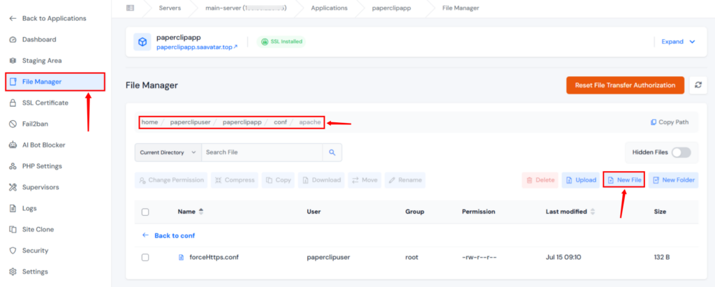Screen dimensions: 715x287
Task: Open Site Clone in the sidebar
Action: [31, 230]
